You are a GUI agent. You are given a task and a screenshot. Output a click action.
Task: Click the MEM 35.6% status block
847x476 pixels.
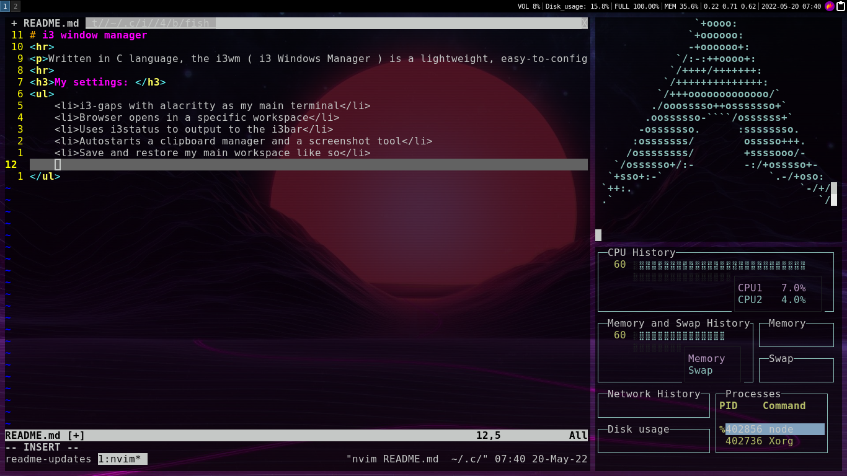[681, 6]
